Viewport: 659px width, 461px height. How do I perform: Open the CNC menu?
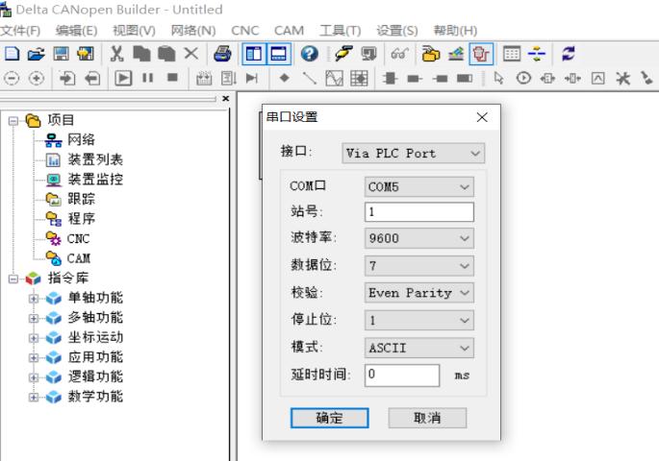pyautogui.click(x=245, y=30)
